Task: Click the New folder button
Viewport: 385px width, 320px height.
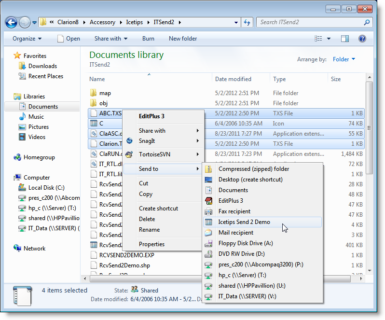Action: coord(183,39)
